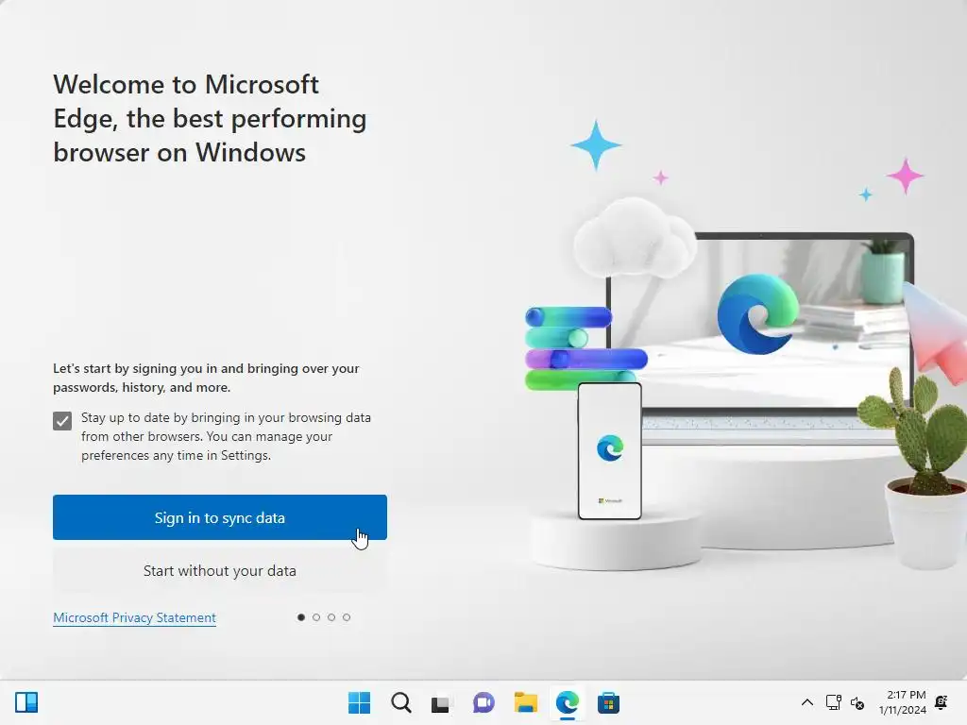Select the first filled page indicator dot

[x=301, y=617]
